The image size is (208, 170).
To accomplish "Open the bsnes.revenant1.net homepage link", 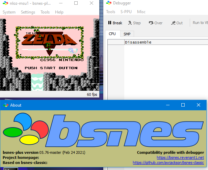I will pos(180,158).
